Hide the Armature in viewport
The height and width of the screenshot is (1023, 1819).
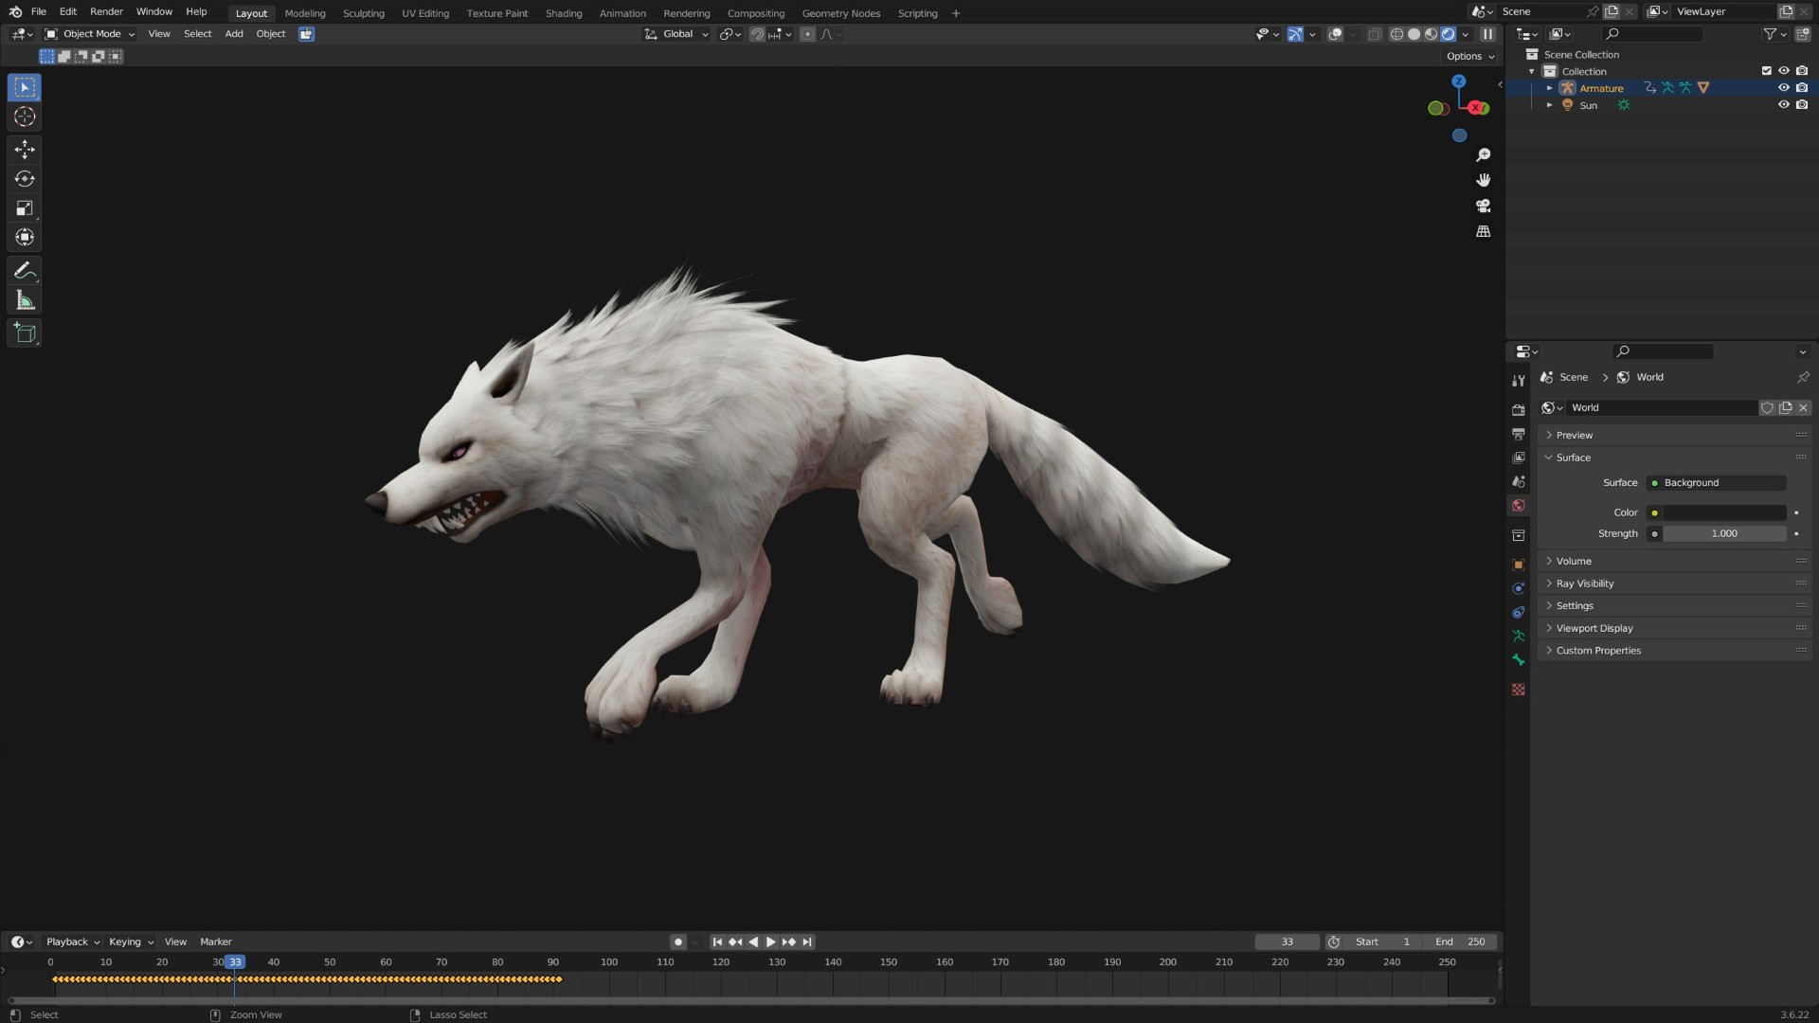(x=1783, y=88)
